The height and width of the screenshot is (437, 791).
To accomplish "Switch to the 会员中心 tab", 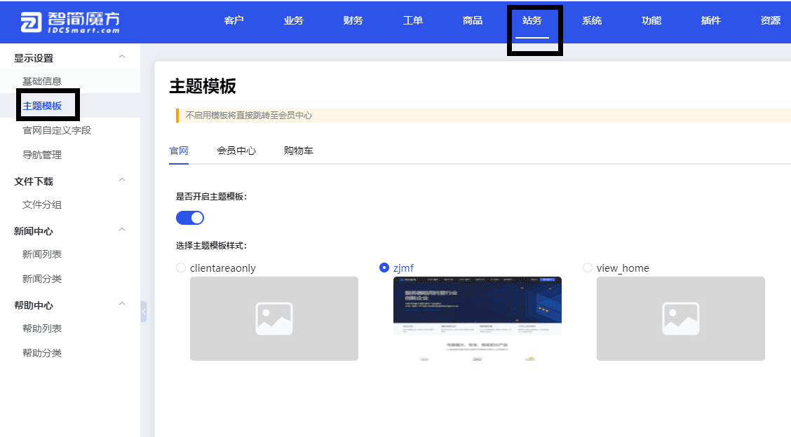I will pos(236,151).
